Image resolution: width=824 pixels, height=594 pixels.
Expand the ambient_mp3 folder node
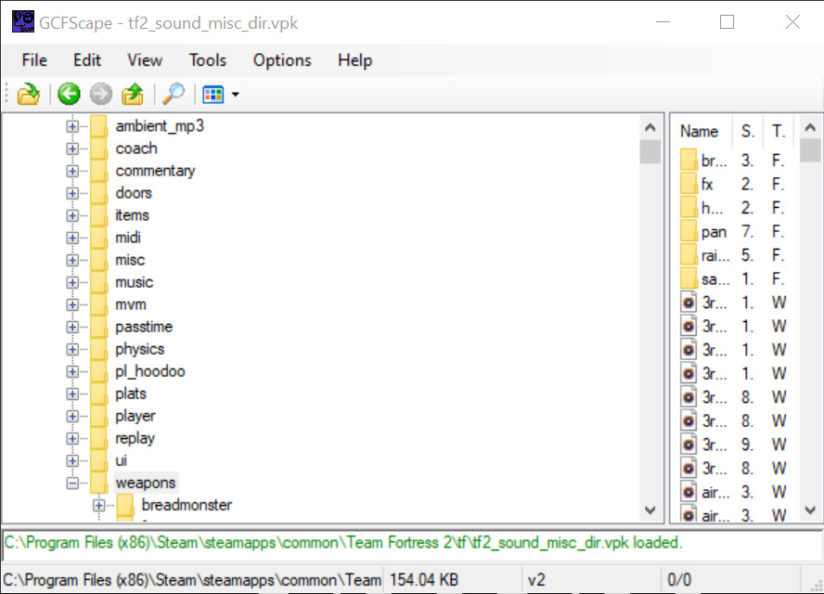72,126
